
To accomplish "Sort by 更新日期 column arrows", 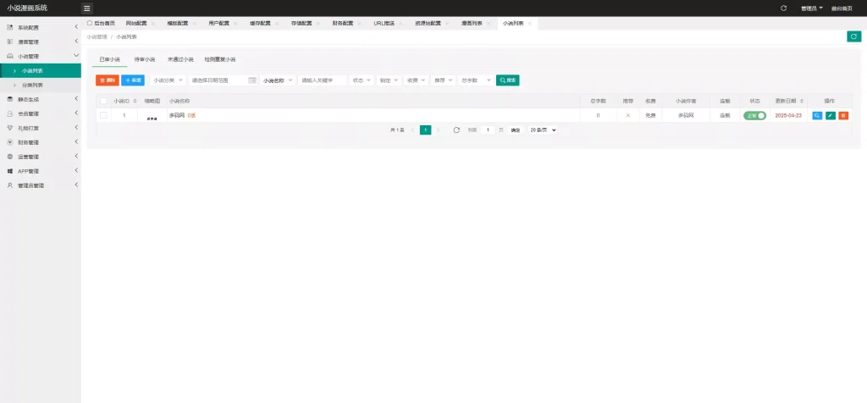I will click(x=802, y=101).
